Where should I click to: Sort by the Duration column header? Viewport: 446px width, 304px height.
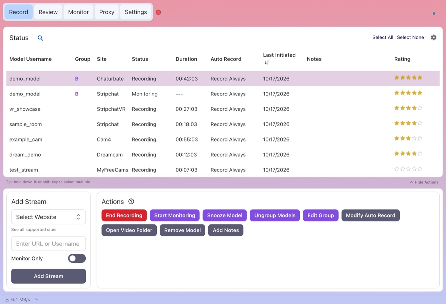coord(186,59)
